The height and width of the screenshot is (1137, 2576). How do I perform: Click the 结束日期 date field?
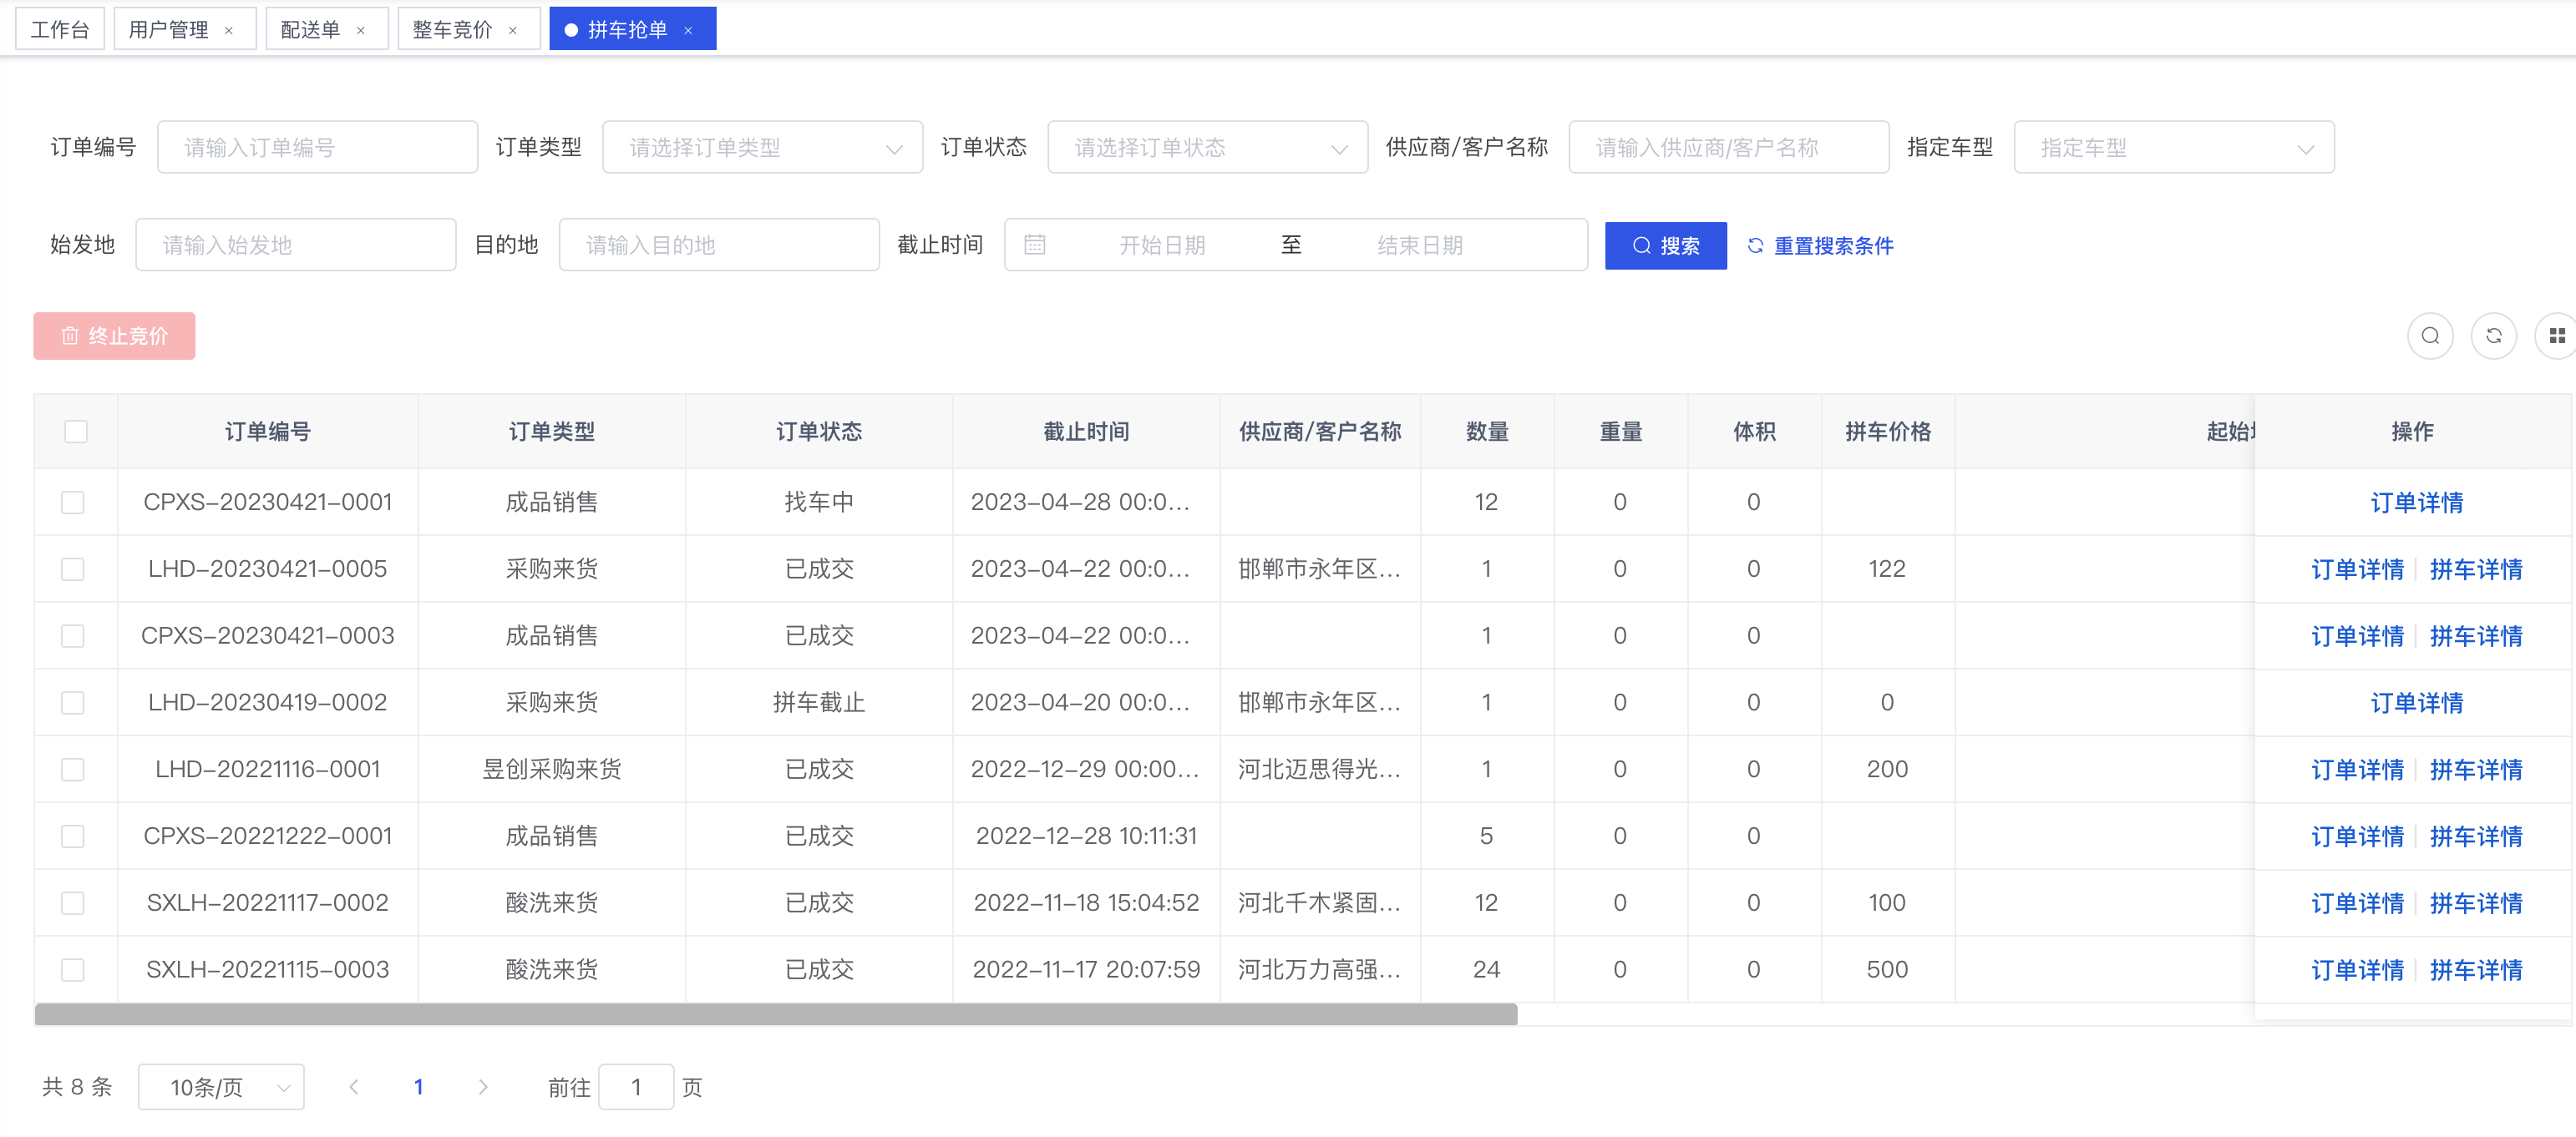1419,245
